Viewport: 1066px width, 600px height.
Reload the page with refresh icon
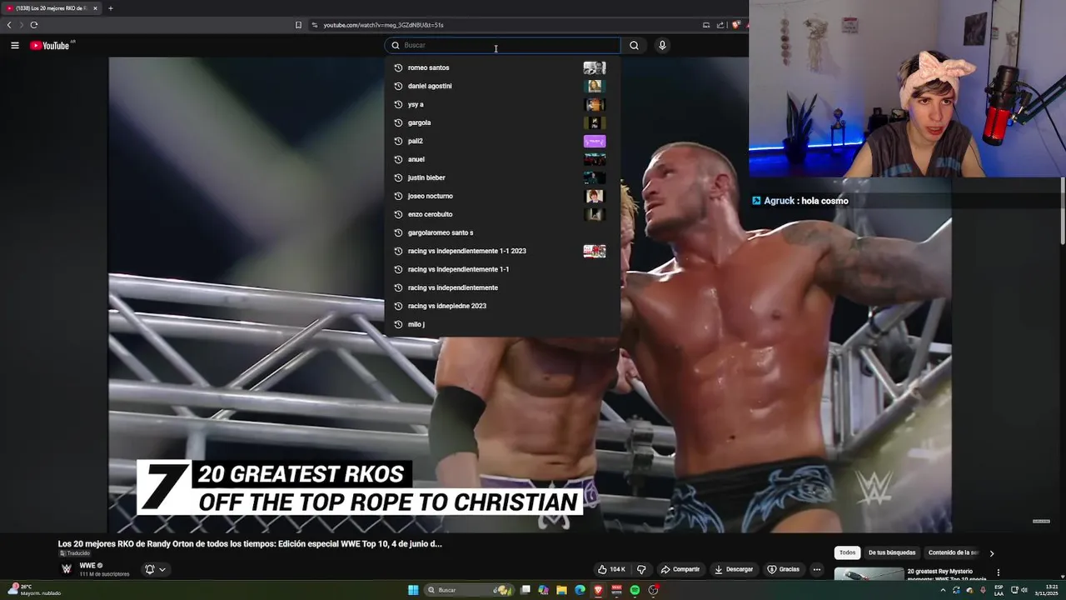coord(34,25)
